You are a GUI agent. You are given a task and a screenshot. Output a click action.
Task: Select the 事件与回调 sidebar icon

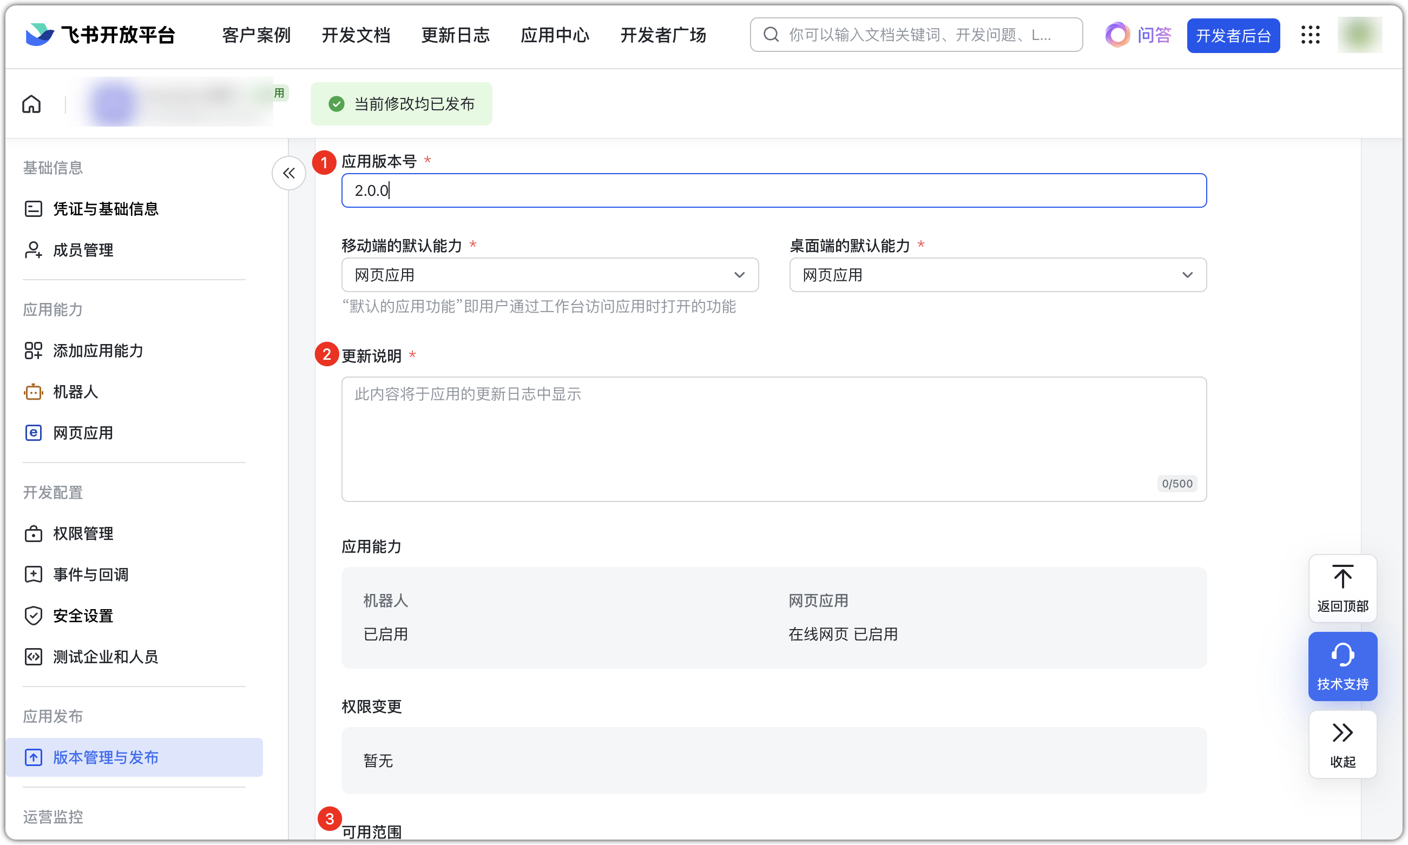[x=34, y=575]
